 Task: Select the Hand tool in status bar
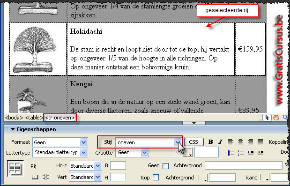coord(276,118)
